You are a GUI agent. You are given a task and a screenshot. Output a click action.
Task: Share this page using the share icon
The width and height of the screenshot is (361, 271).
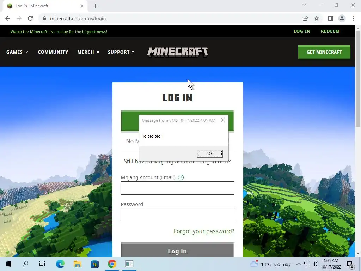305,18
